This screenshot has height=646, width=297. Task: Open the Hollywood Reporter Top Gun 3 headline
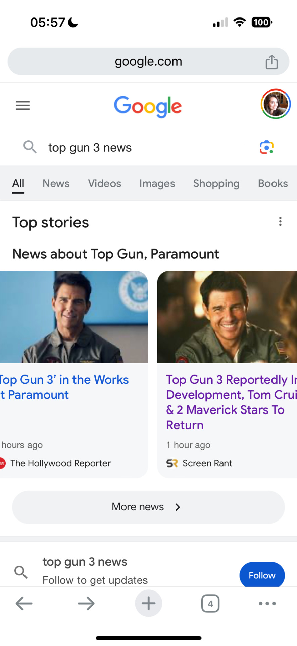pos(64,387)
